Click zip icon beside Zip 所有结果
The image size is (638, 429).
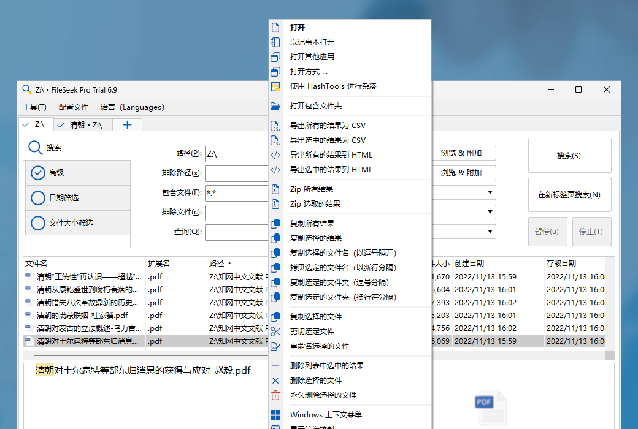(x=275, y=189)
